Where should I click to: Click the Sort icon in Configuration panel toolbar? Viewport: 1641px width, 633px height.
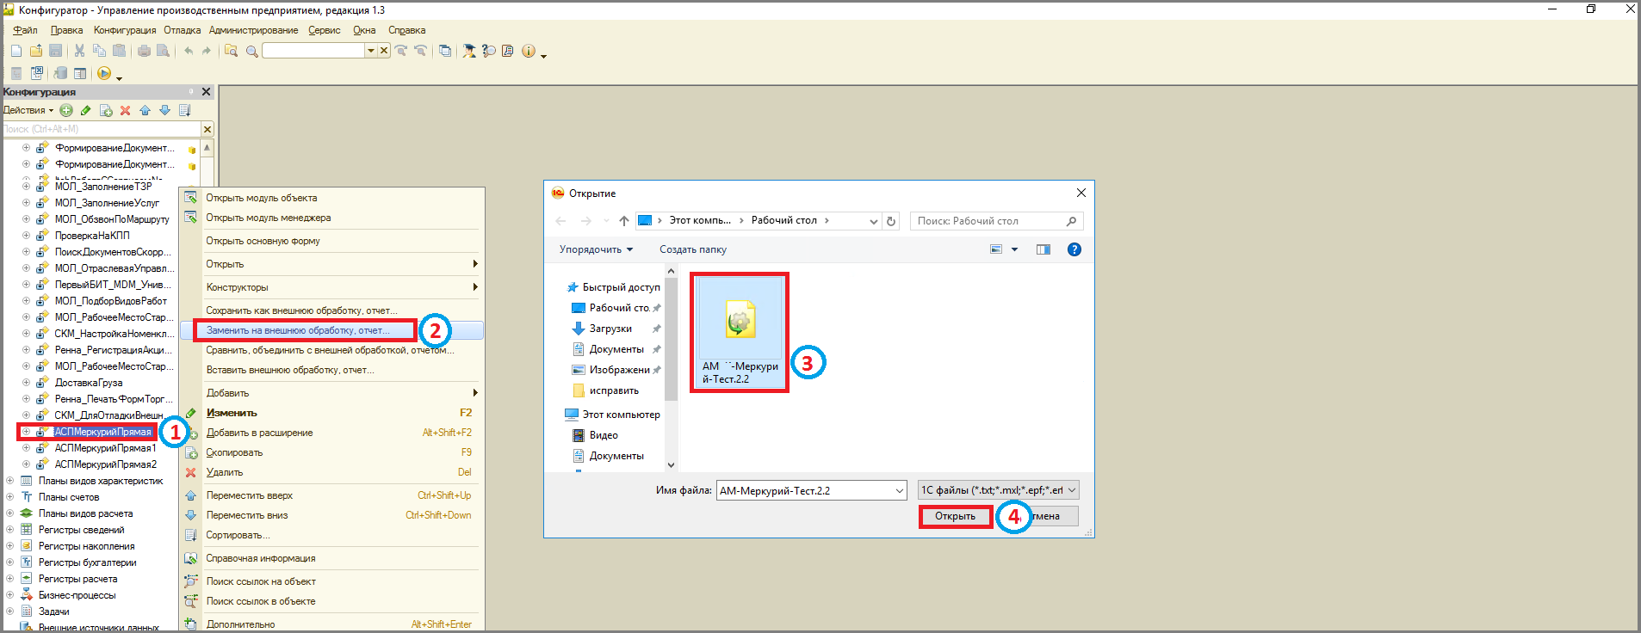pos(184,110)
